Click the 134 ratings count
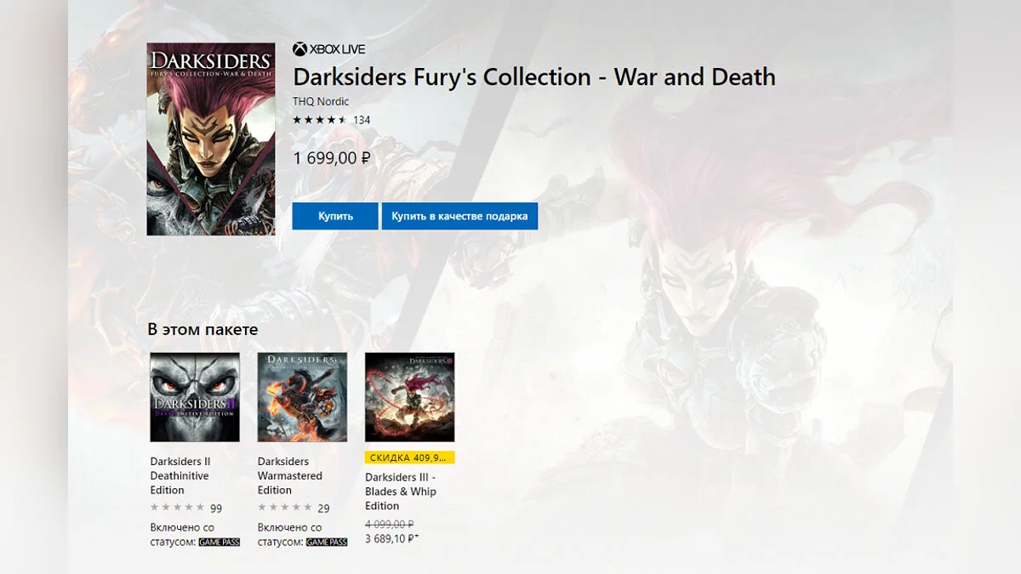1021x574 pixels. [362, 120]
